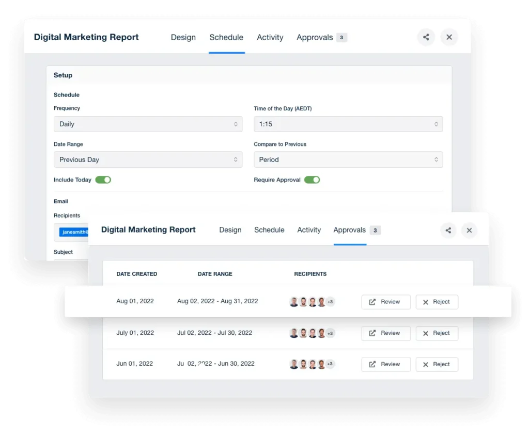Viewport: 529px width, 440px height.
Task: Close the front Approvals panel
Action: [469, 230]
